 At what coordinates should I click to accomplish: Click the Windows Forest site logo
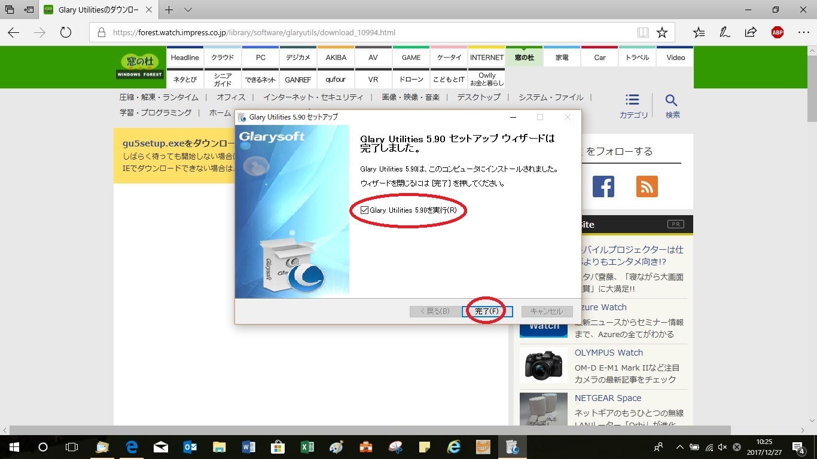coord(140,66)
